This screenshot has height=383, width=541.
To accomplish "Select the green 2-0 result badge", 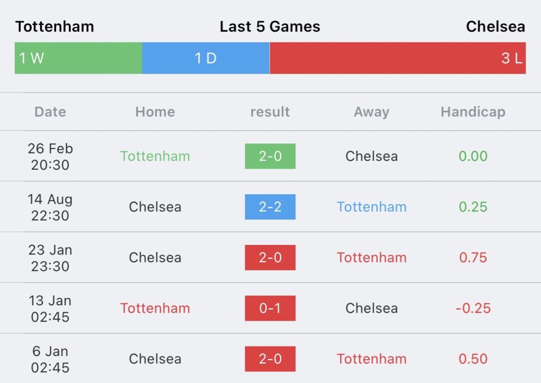I will coord(270,156).
